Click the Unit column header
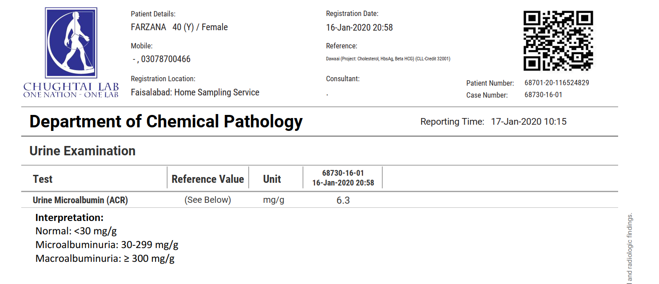 point(272,179)
